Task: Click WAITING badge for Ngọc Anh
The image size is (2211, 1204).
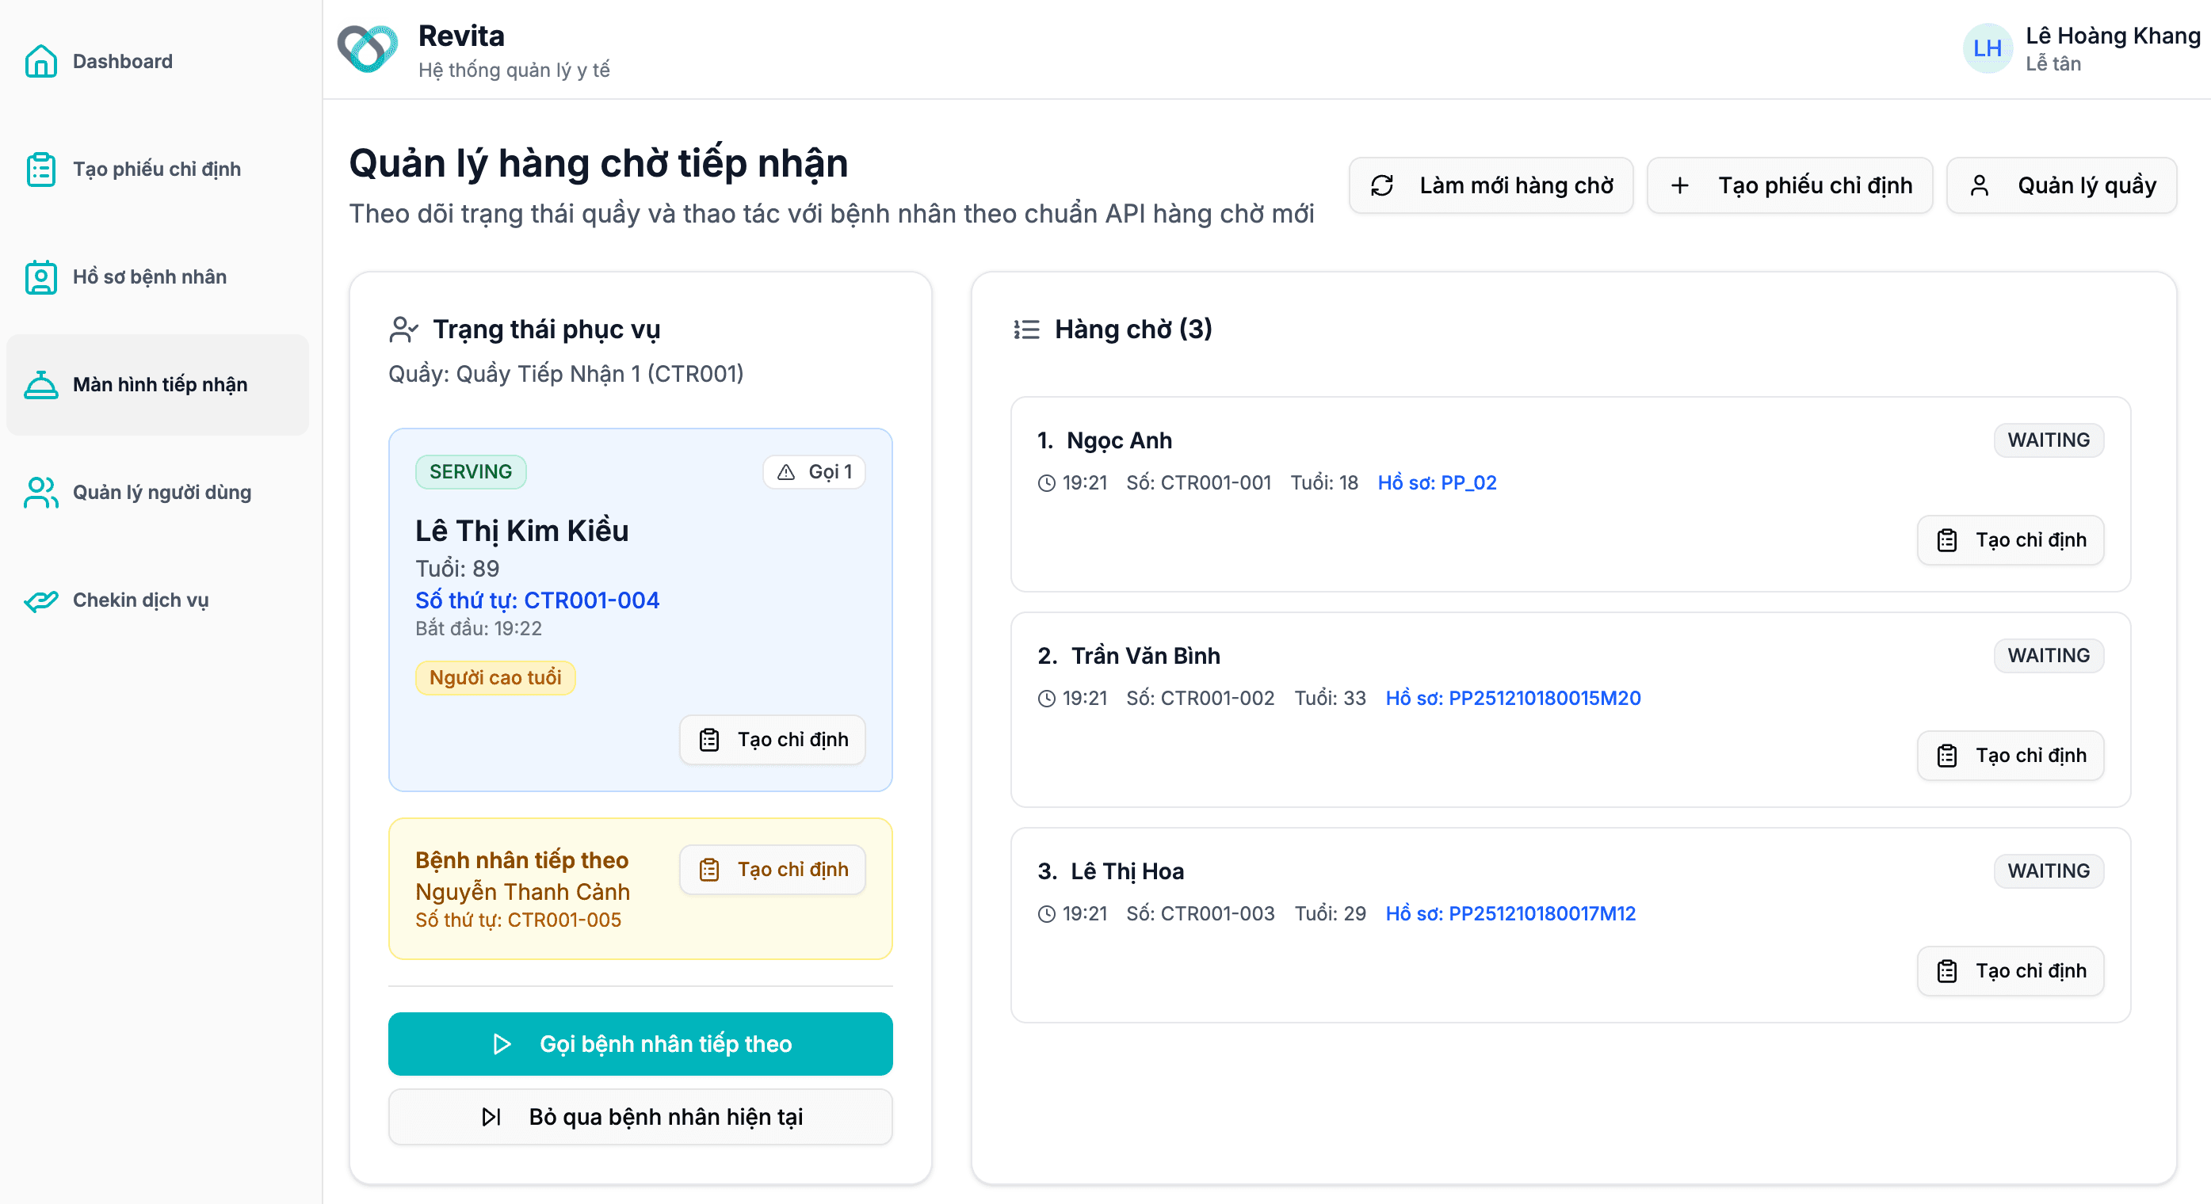Action: pyautogui.click(x=2048, y=440)
